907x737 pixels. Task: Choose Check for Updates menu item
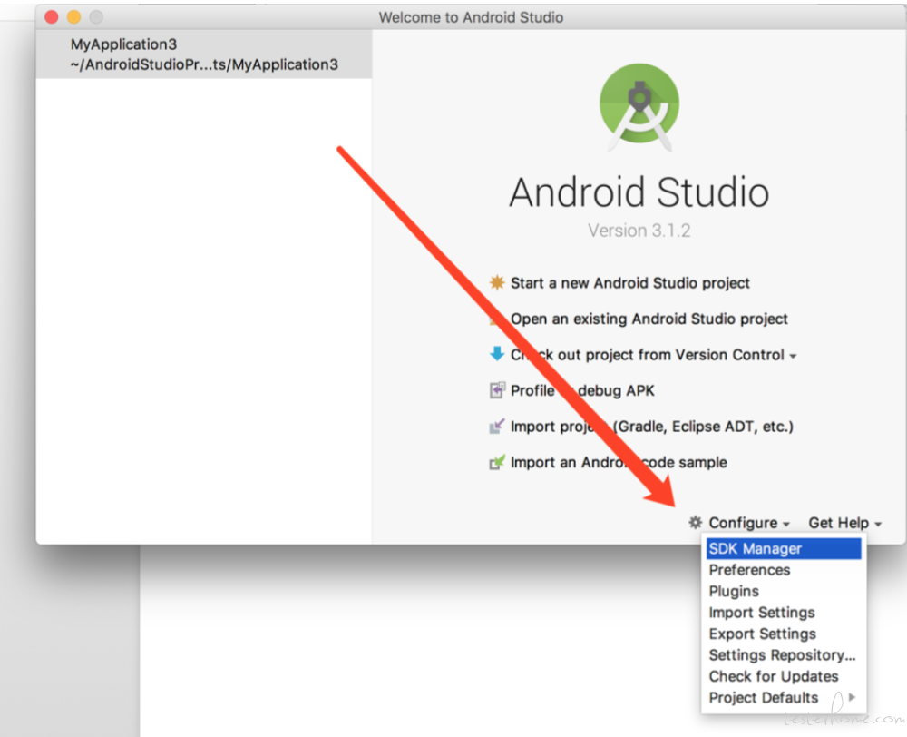(784, 676)
